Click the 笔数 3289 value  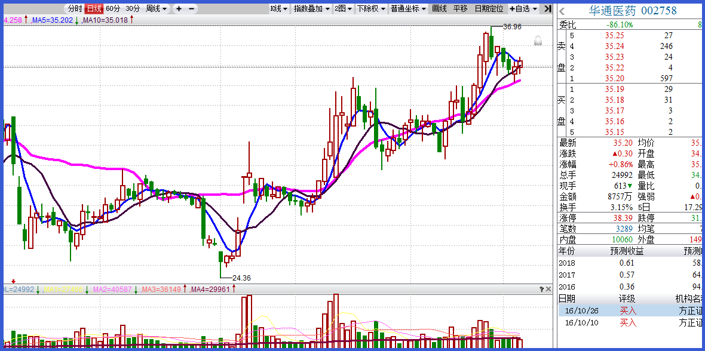(624, 229)
